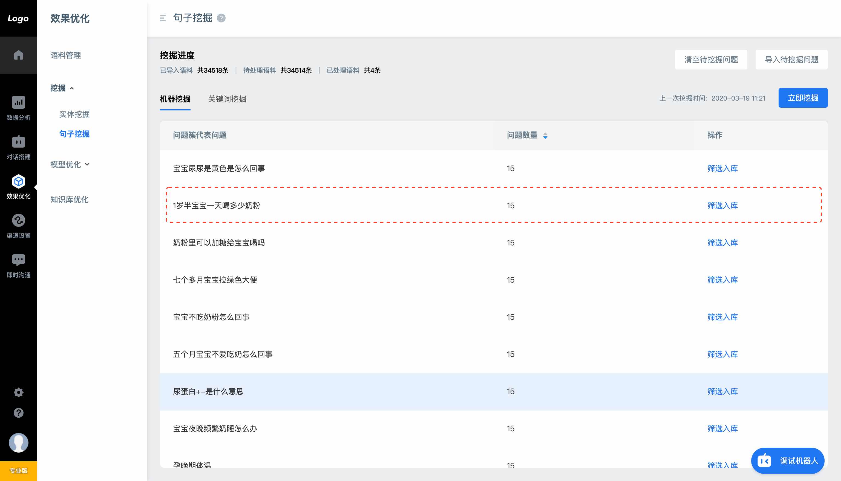Click help icon beside 句子挖掘 title
Viewport: 841px width, 481px height.
[221, 18]
